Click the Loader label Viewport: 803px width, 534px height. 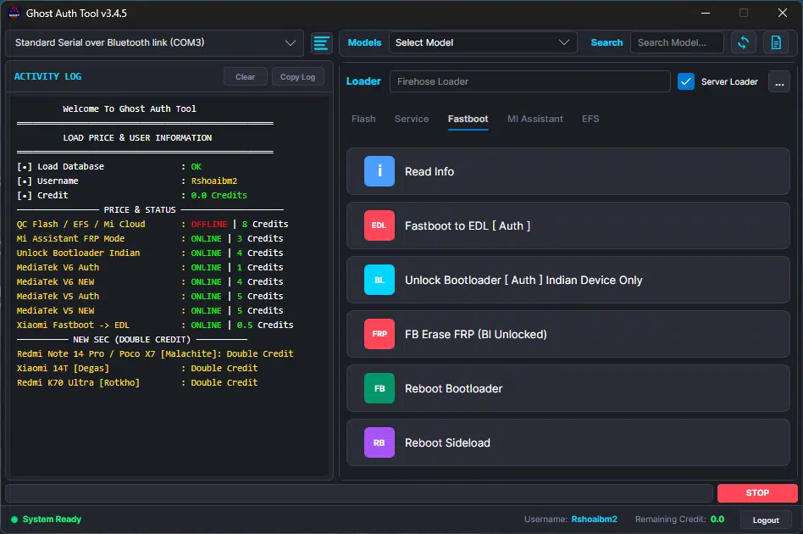click(x=363, y=81)
